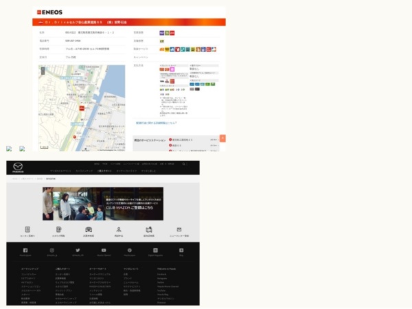Open the fourth Mazda main navigation item

126,171
